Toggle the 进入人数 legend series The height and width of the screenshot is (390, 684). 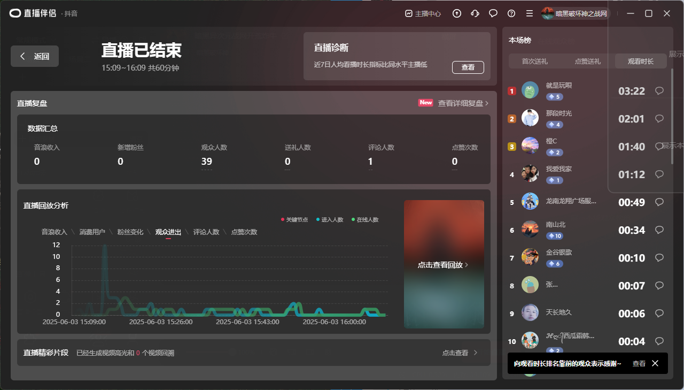coord(330,220)
